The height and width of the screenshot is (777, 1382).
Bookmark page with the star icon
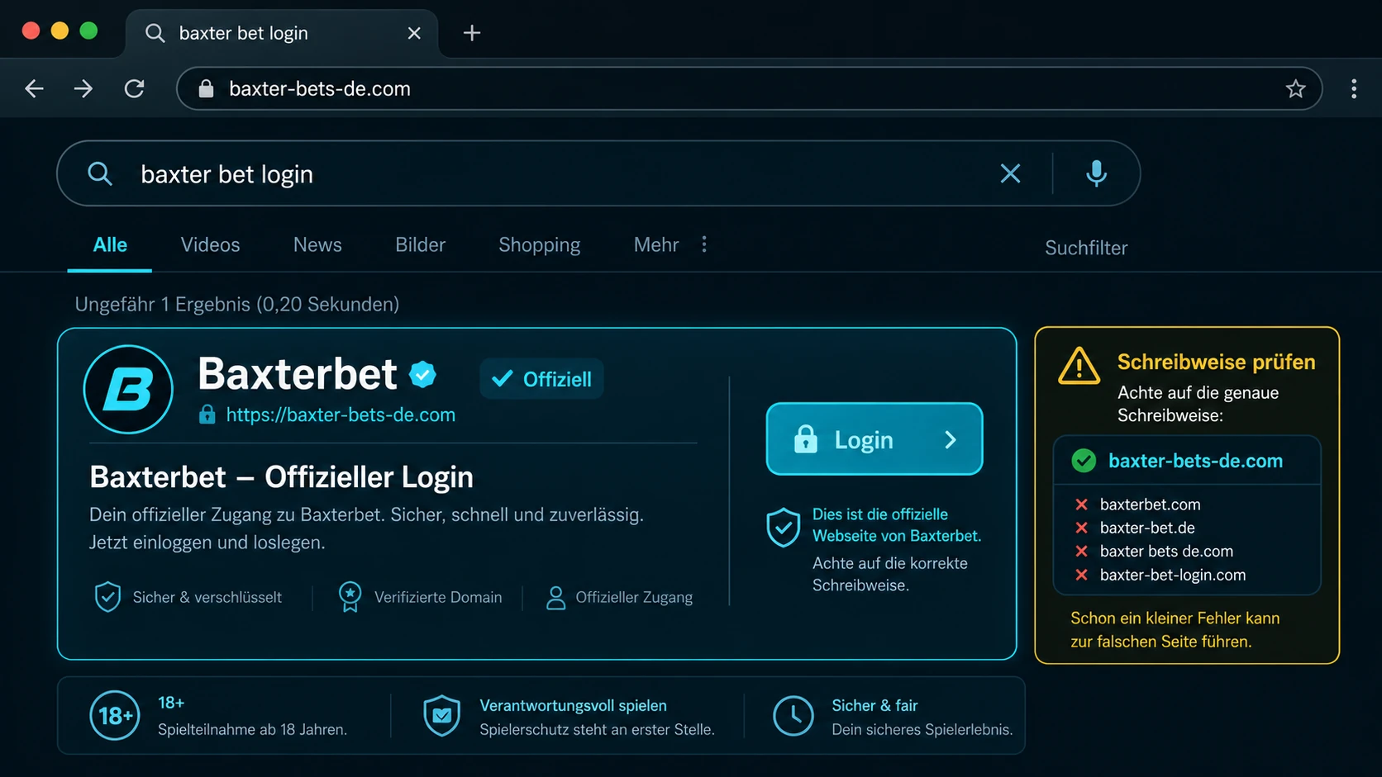[1295, 88]
